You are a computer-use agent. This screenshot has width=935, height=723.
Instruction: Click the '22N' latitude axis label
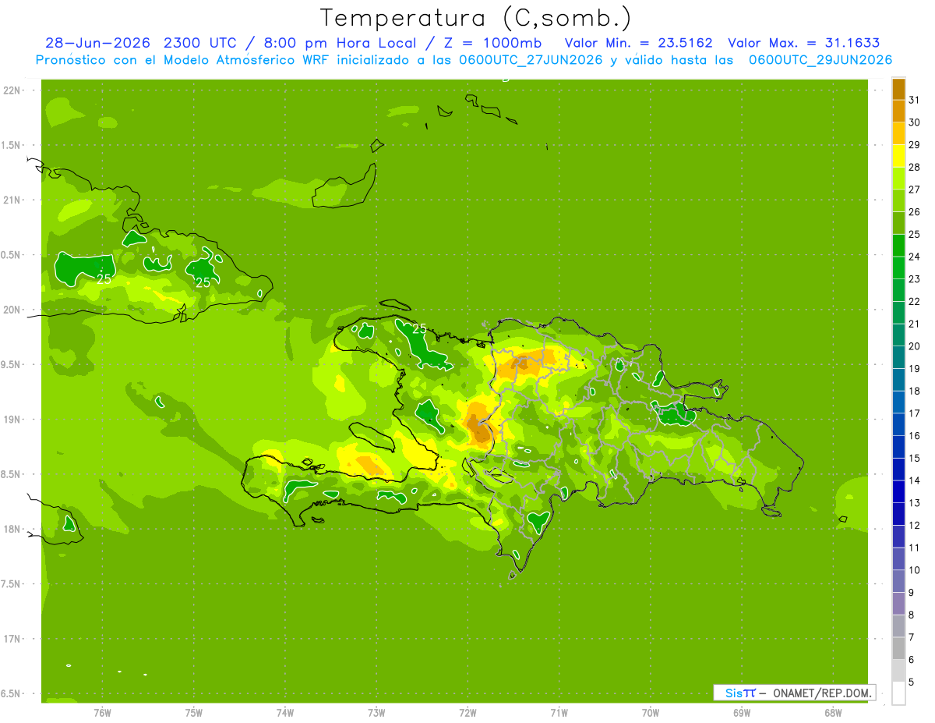pos(12,90)
